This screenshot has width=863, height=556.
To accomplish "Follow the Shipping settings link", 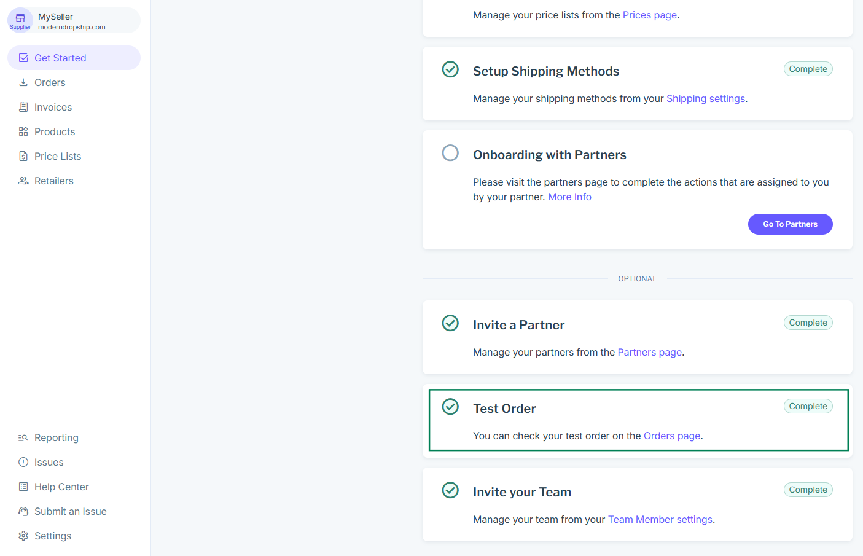I will 705,98.
